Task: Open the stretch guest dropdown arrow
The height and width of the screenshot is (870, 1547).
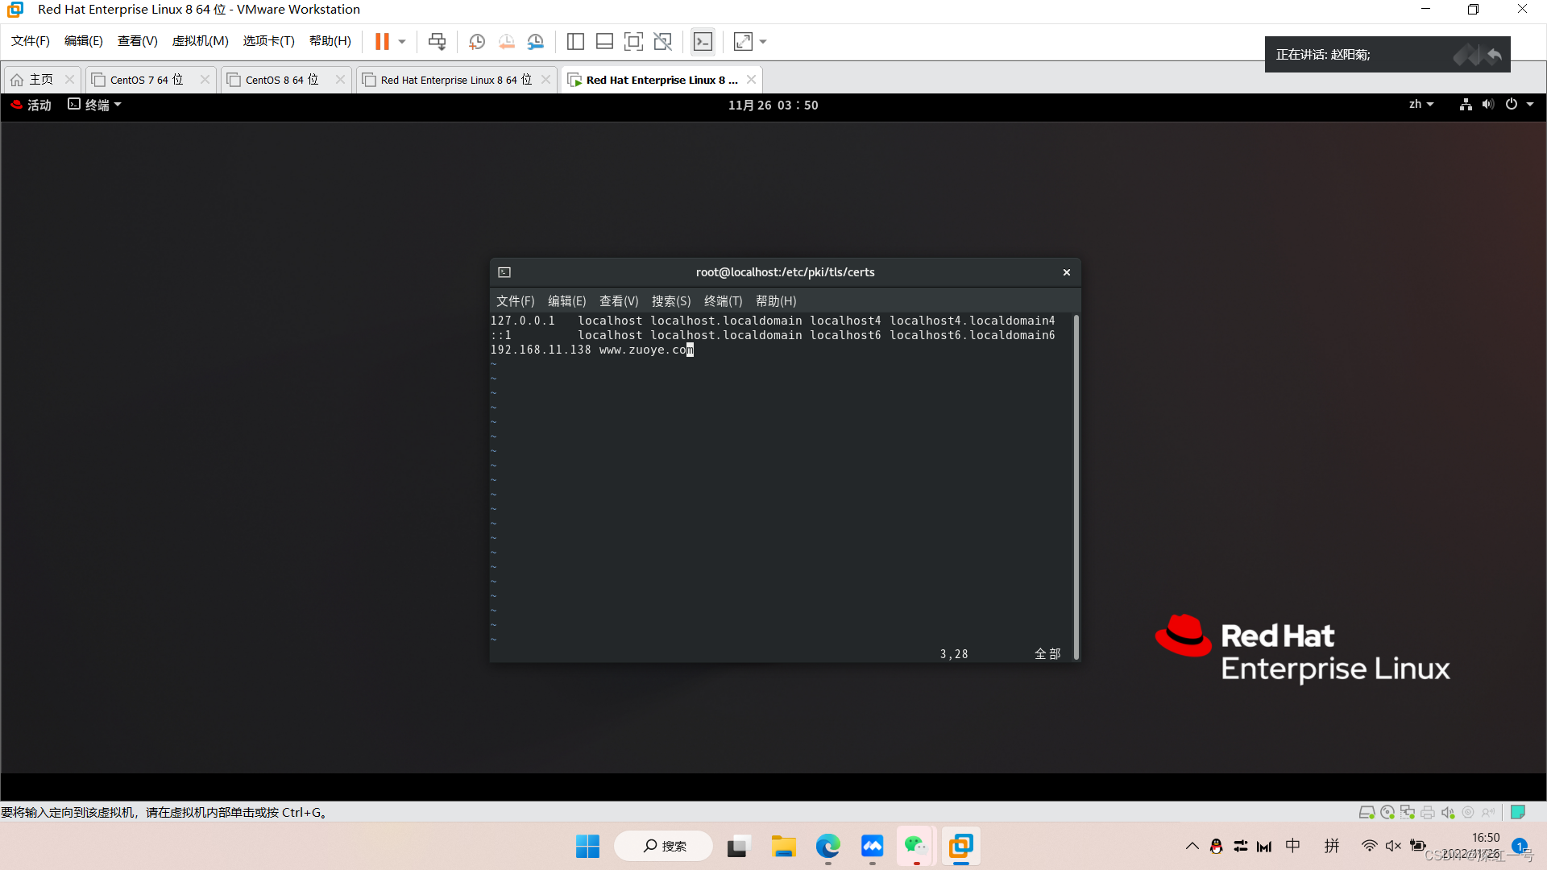Action: (x=763, y=42)
